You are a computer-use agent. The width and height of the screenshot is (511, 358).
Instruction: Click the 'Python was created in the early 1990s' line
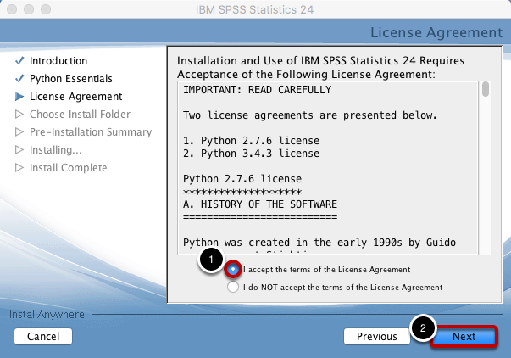tap(319, 243)
